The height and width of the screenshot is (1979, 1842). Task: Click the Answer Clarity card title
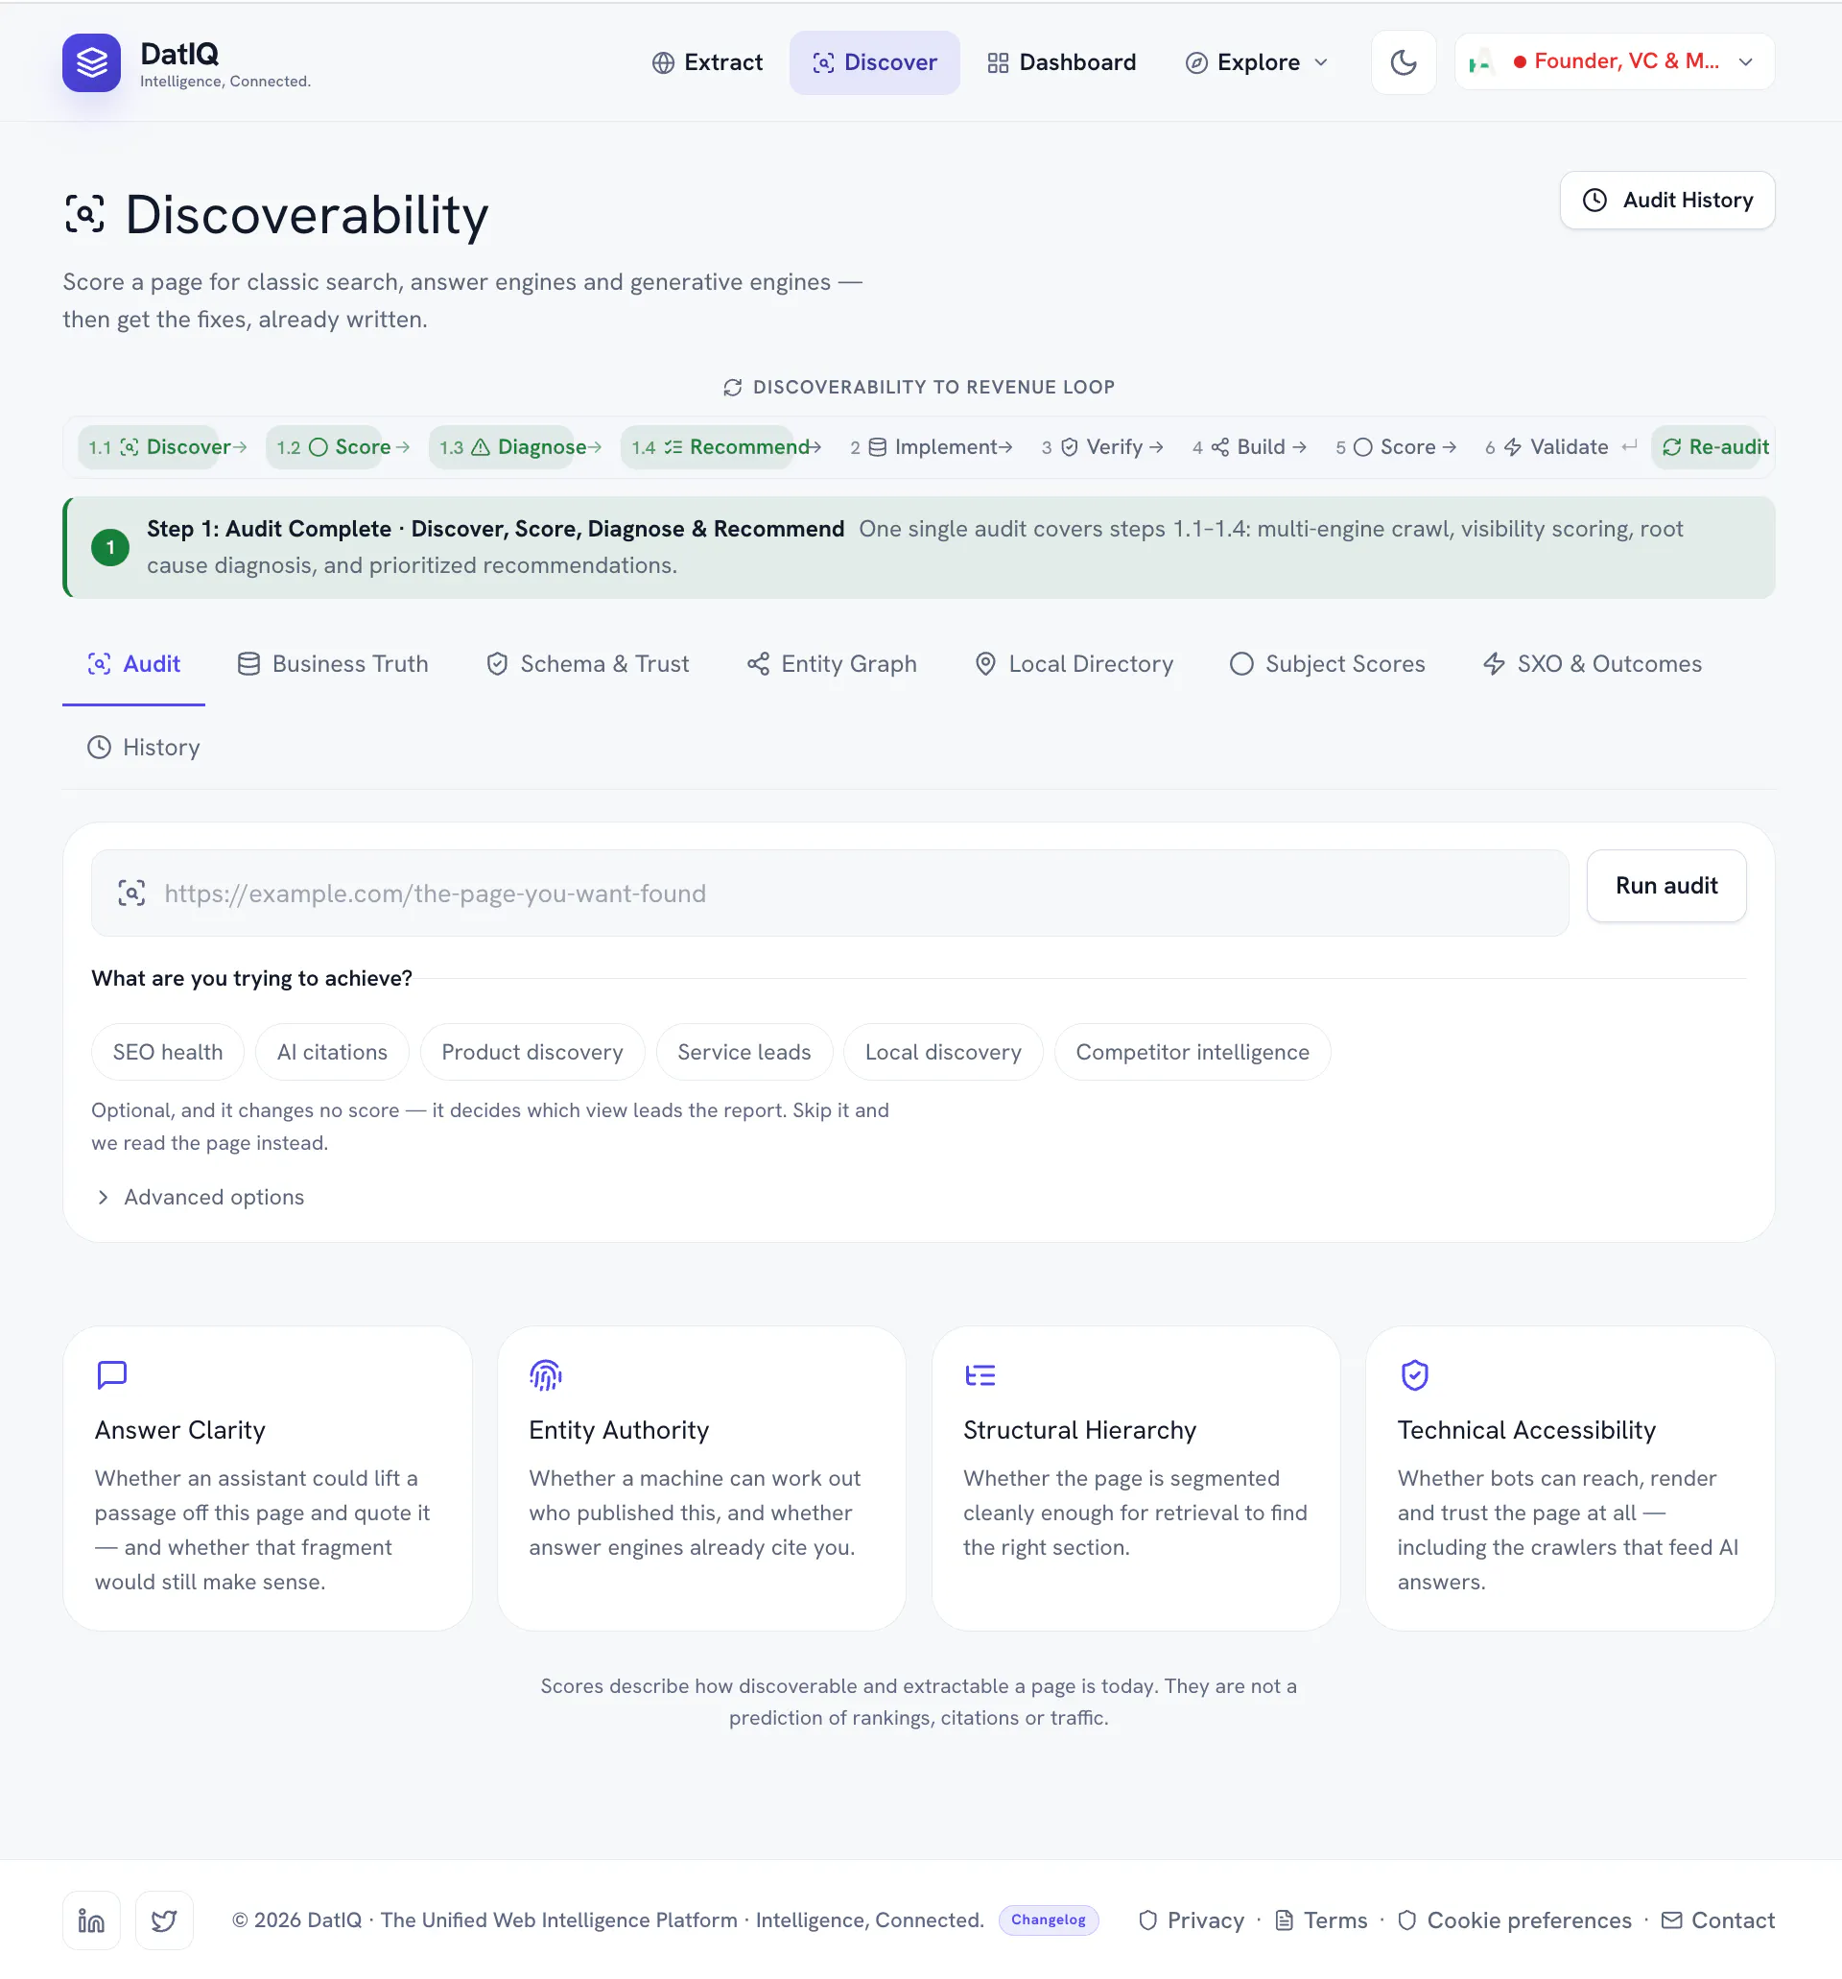[x=180, y=1430]
